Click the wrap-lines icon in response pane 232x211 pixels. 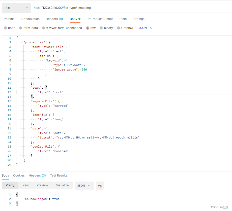(x=100, y=185)
